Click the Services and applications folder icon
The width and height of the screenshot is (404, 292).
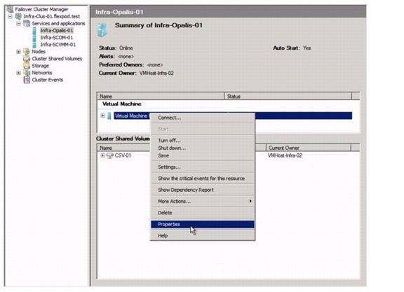point(27,23)
